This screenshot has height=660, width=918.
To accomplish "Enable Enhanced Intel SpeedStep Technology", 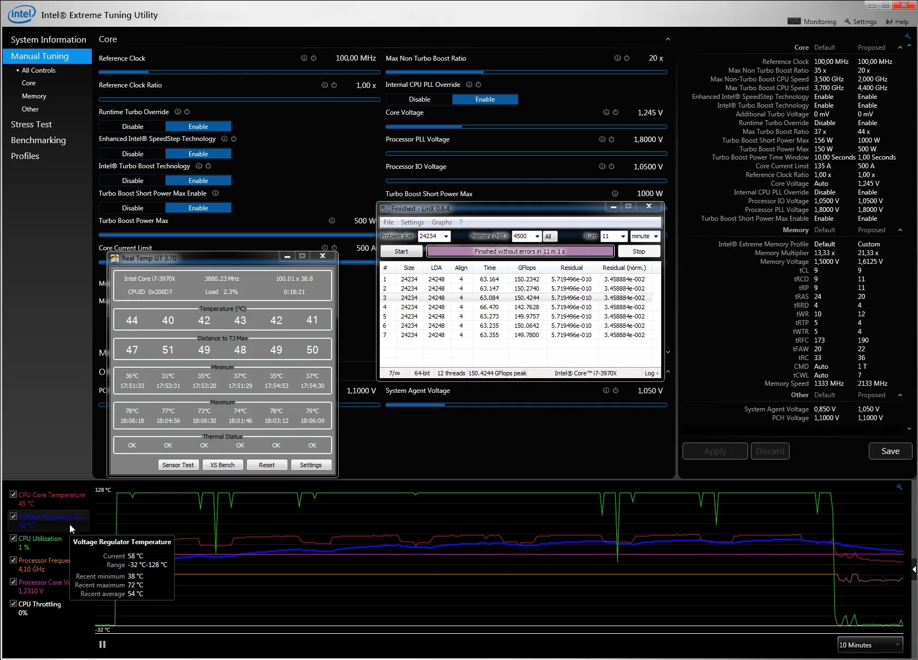I will pos(198,154).
